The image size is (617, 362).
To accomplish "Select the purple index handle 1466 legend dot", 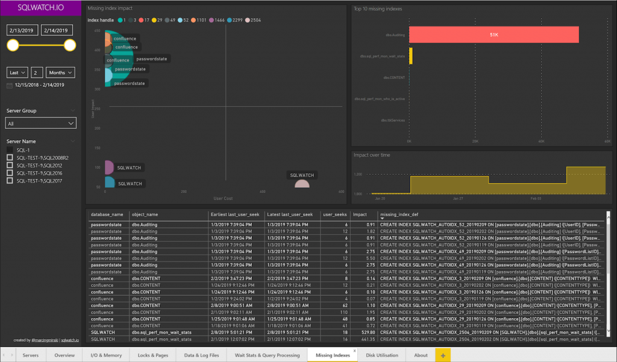I will click(211, 19).
